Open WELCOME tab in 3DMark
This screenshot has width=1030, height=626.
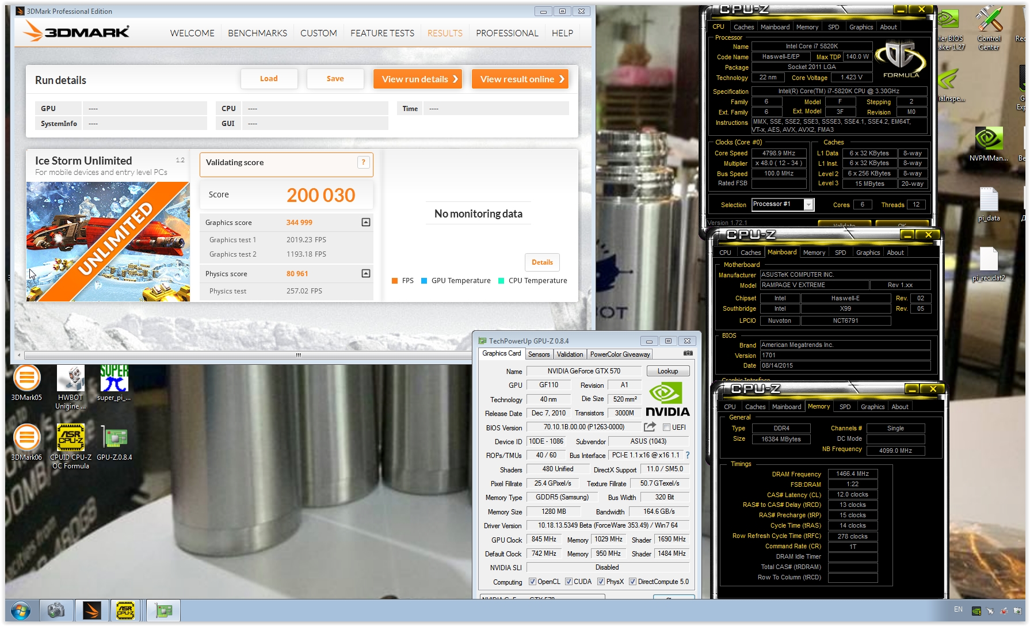[192, 33]
